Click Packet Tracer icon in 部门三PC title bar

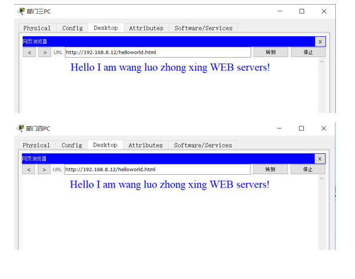[x=21, y=11]
